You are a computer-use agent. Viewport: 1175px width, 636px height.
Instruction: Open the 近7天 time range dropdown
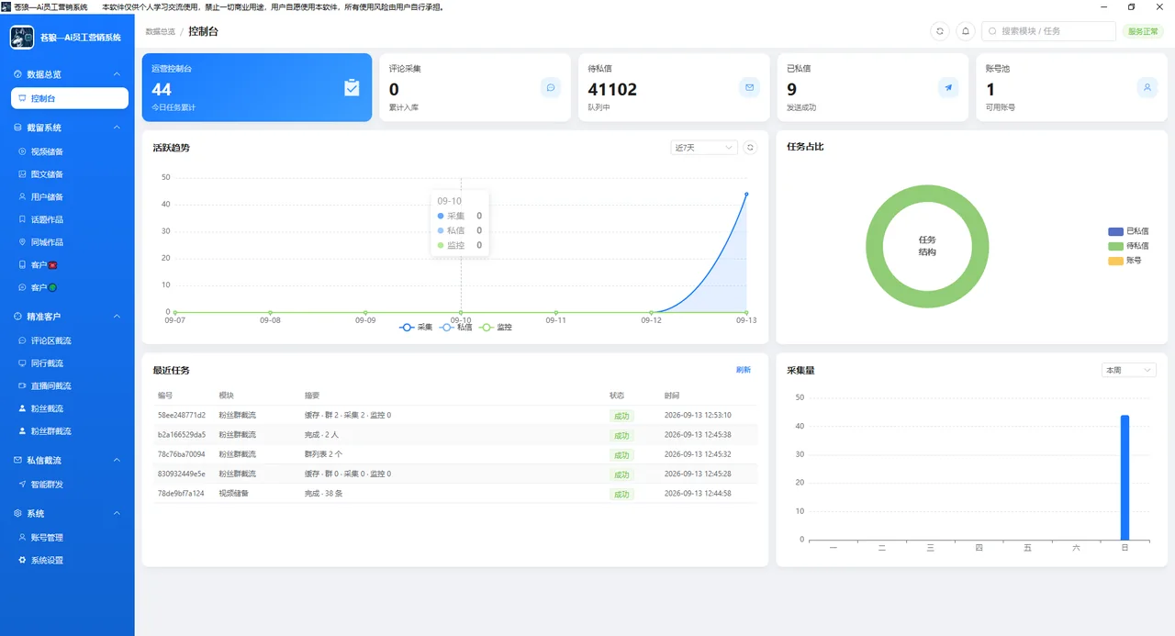[x=704, y=148]
